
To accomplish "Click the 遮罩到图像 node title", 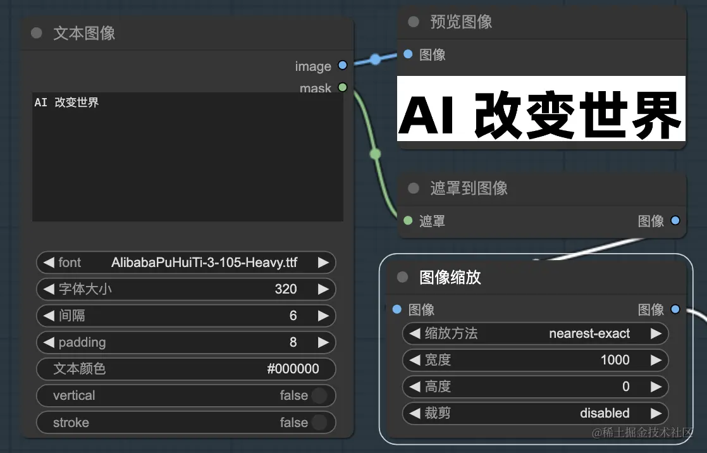I will (469, 188).
